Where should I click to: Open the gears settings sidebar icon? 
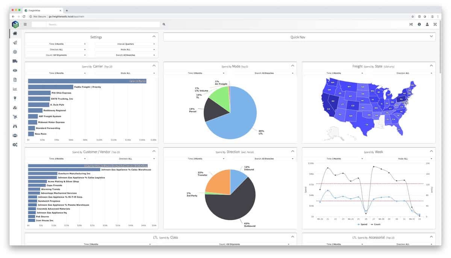(15, 145)
